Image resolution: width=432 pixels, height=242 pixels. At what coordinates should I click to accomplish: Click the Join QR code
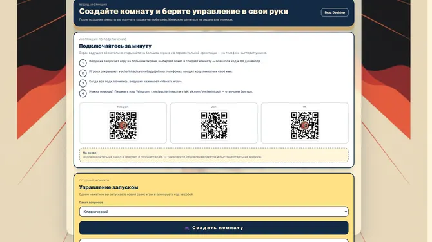tap(214, 126)
